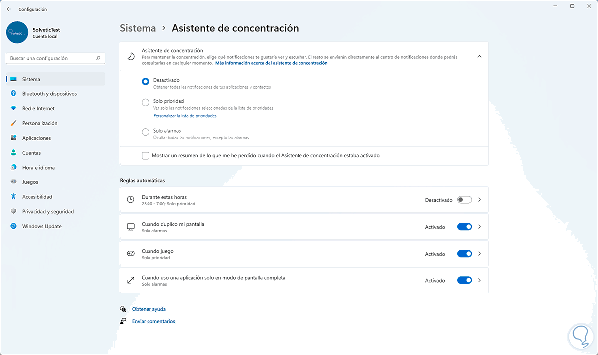Expand the Cuando duplico mi pantalla rule

click(x=479, y=227)
